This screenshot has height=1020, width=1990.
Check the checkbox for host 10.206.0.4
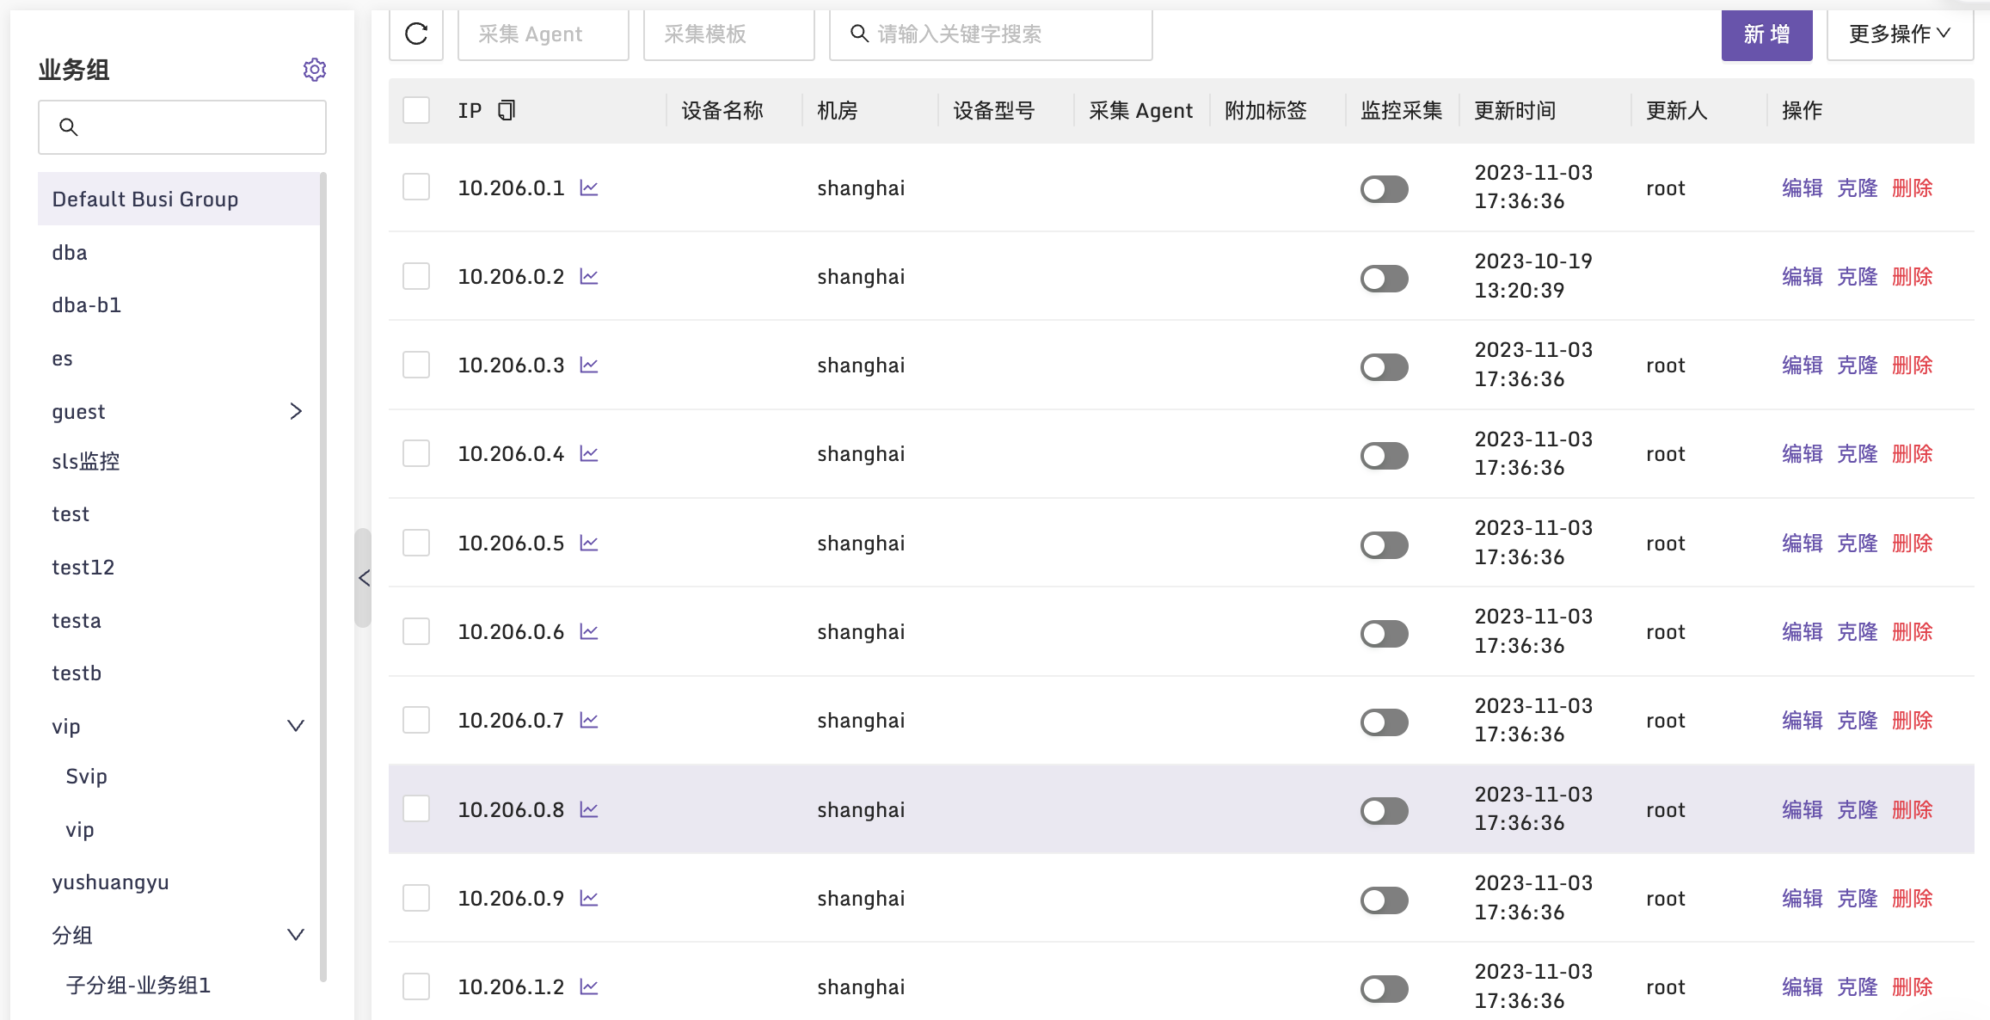pyautogui.click(x=416, y=453)
